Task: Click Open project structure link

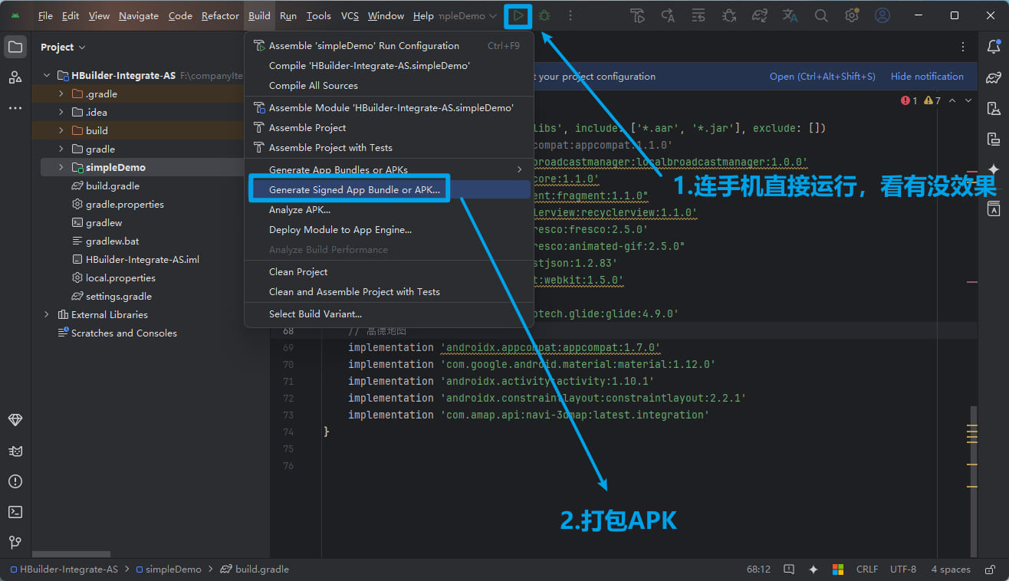Action: pos(822,77)
